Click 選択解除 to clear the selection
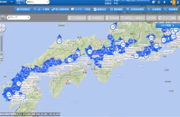Image resolution: width=180 pixels, height=117 pixels. pyautogui.click(x=116, y=9)
